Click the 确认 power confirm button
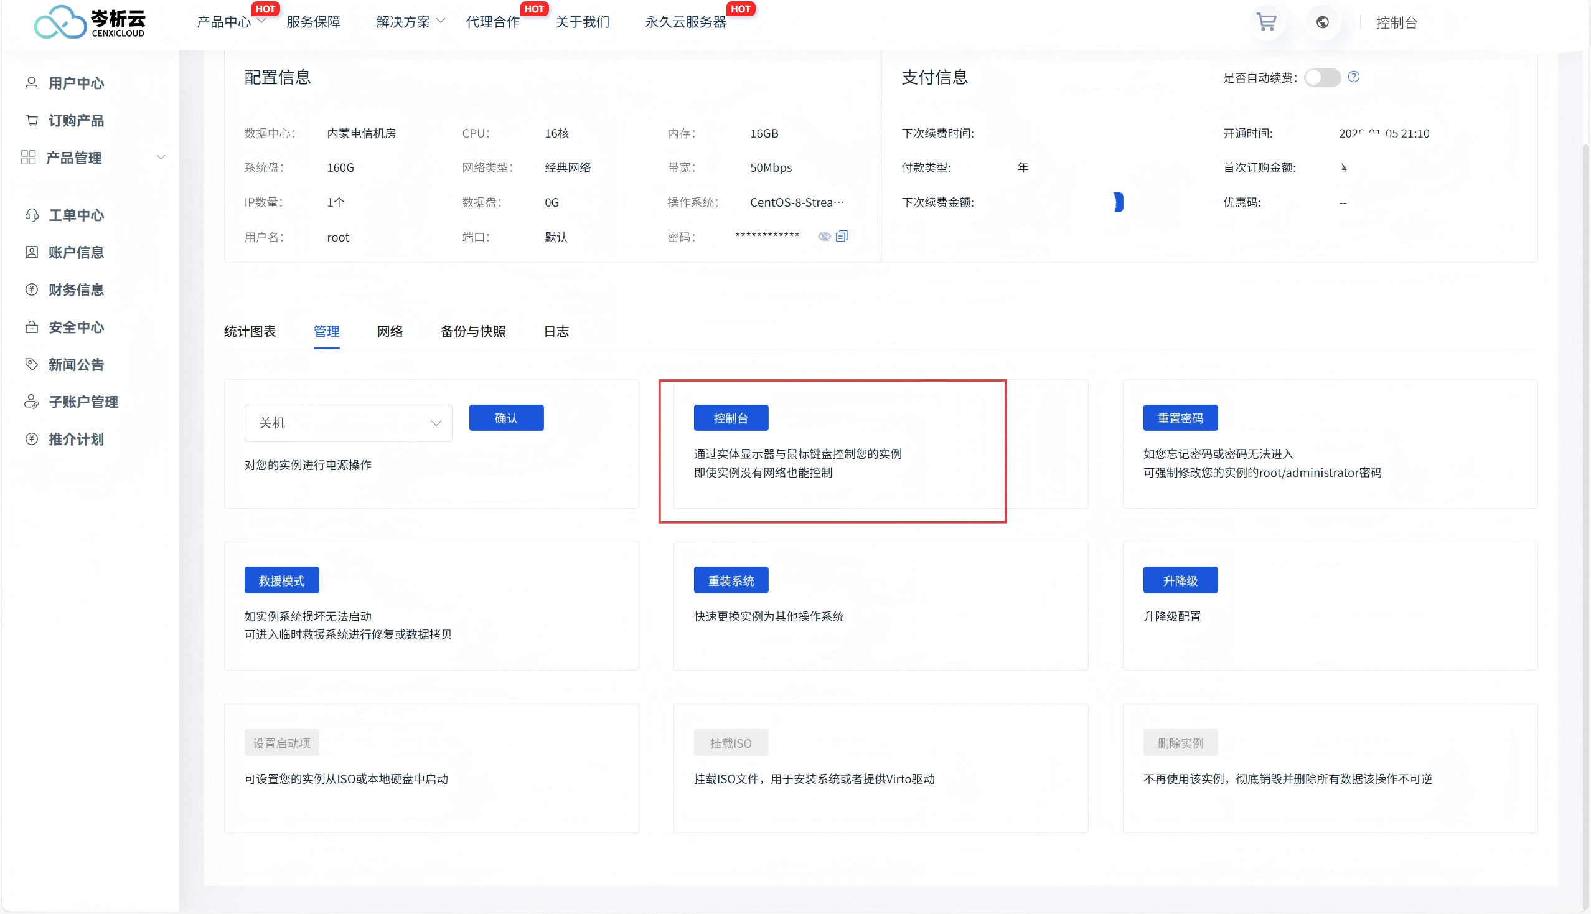 tap(506, 418)
